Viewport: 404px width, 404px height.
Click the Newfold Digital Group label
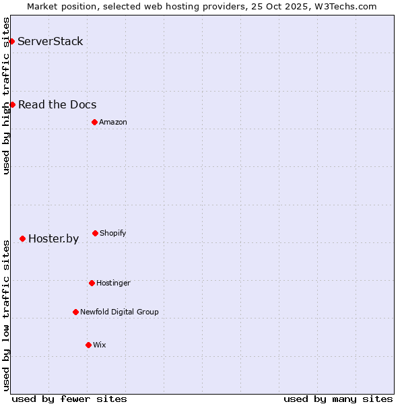[119, 312]
